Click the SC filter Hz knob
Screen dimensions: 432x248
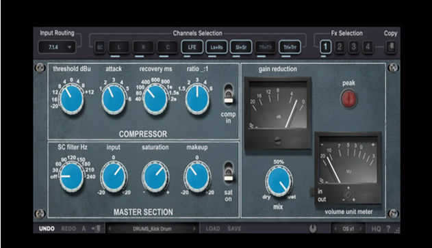[x=72, y=177]
